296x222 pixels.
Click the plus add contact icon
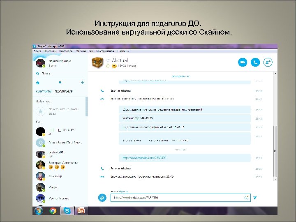click(82, 83)
